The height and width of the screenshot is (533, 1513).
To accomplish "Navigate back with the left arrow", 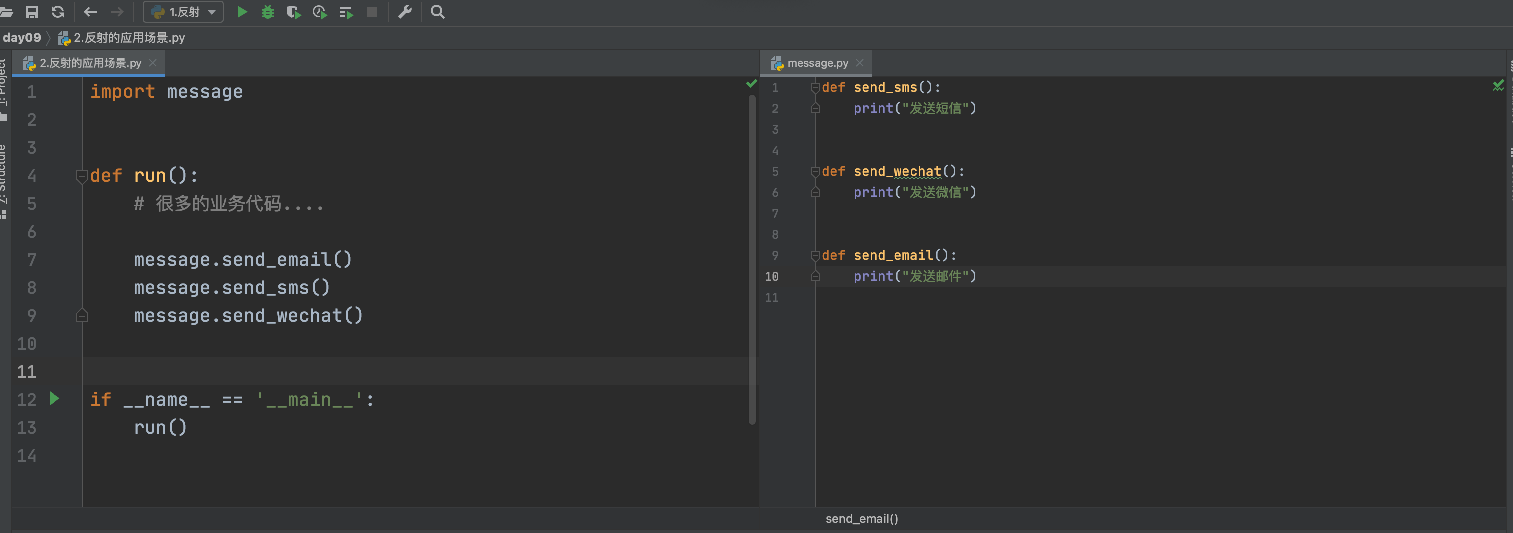I will pyautogui.click(x=90, y=12).
